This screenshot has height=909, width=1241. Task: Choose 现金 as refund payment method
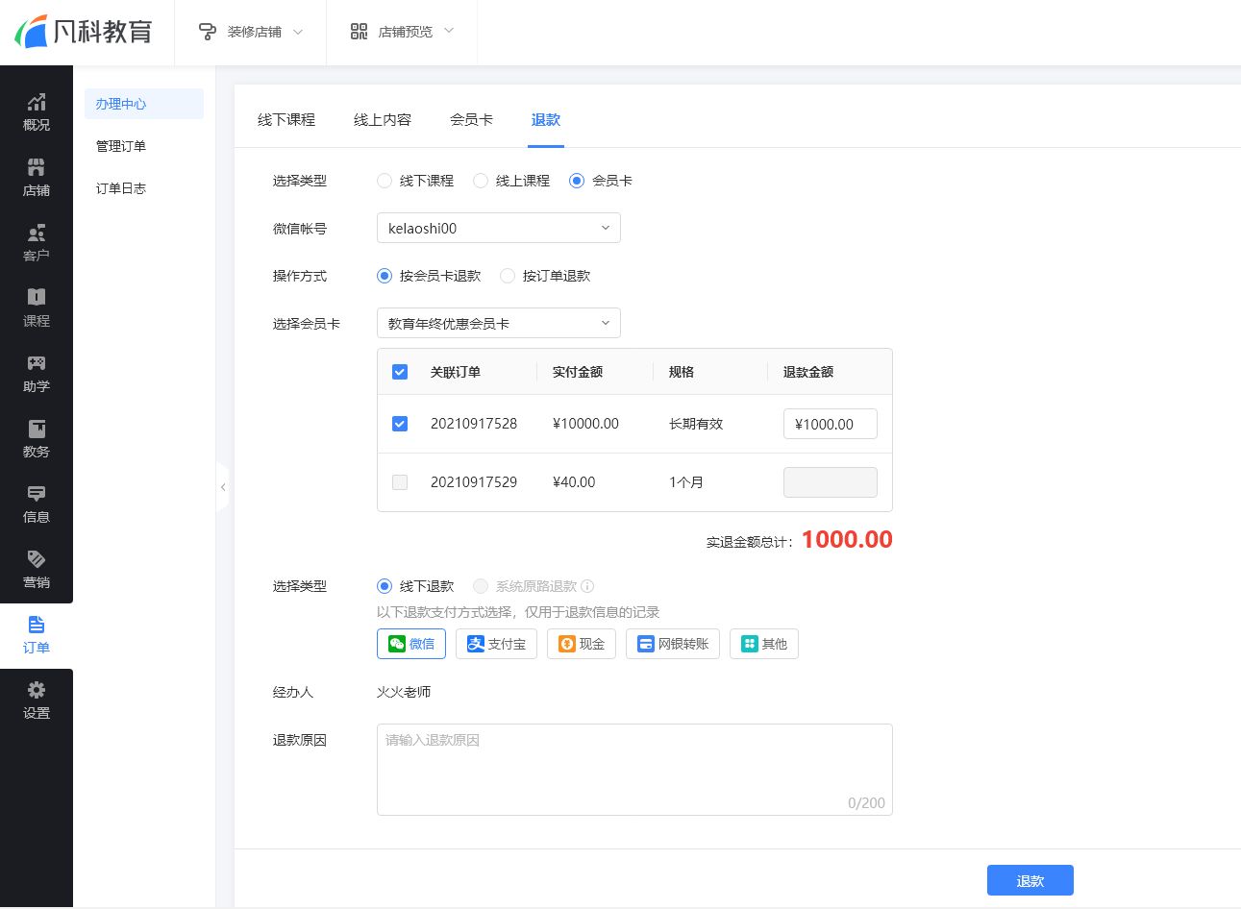click(582, 644)
